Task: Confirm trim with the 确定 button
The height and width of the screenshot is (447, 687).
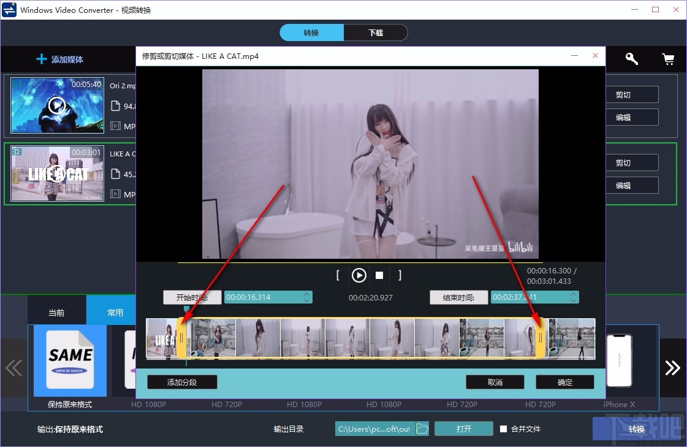Action: (x=564, y=381)
